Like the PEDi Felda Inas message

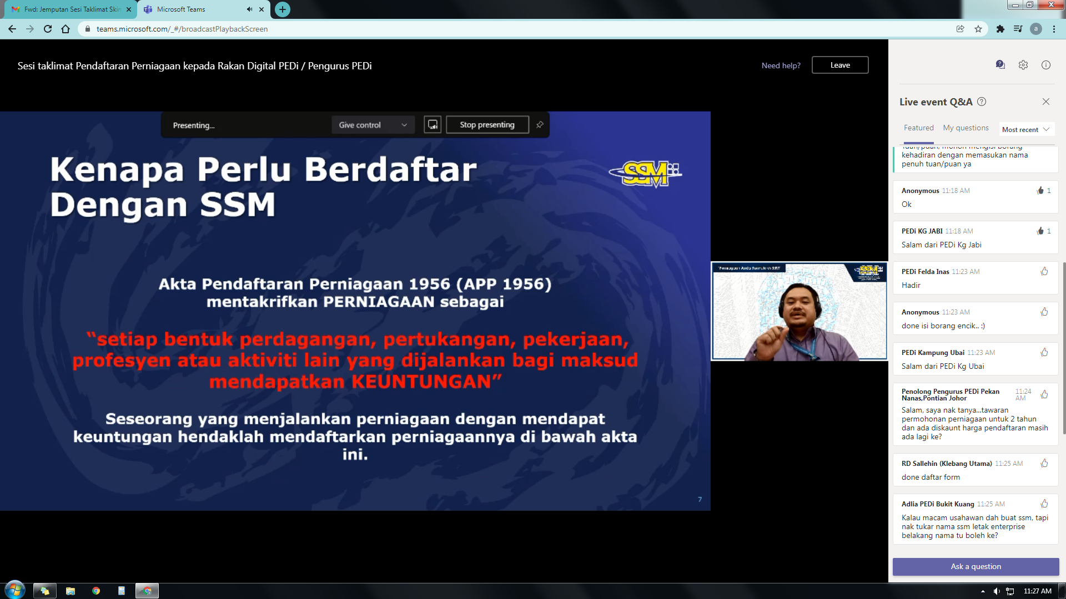pos(1044,271)
